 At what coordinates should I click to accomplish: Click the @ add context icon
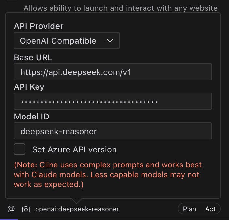point(11,209)
